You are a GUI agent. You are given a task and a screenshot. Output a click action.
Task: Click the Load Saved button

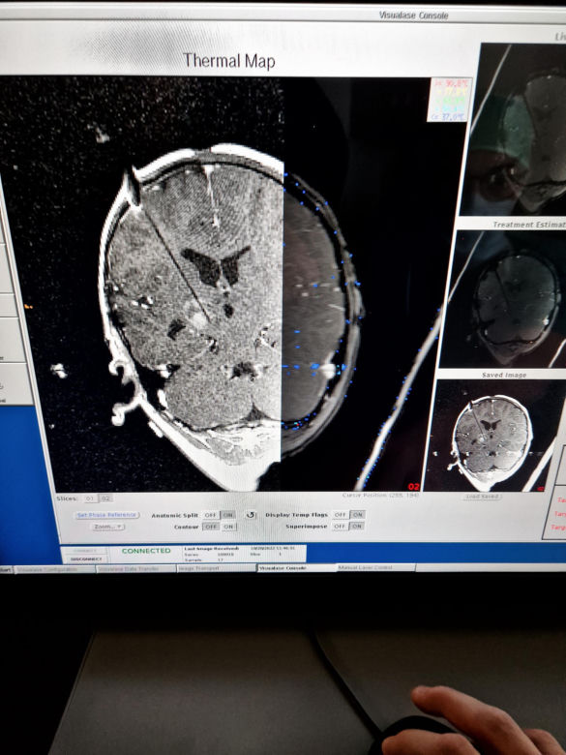click(483, 497)
